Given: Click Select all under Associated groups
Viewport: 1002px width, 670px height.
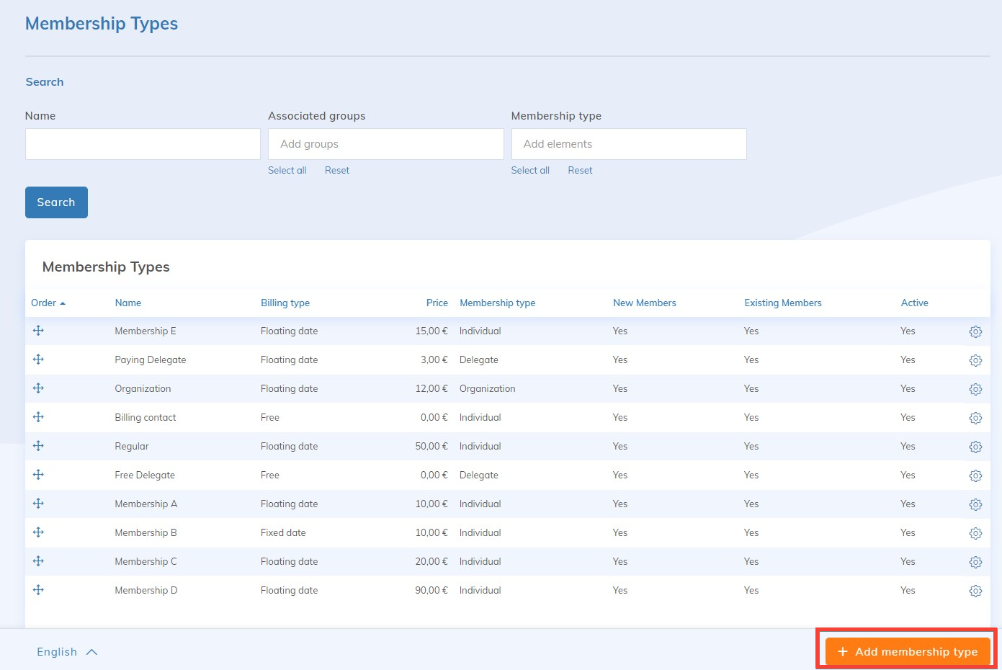Looking at the screenshot, I should point(287,171).
